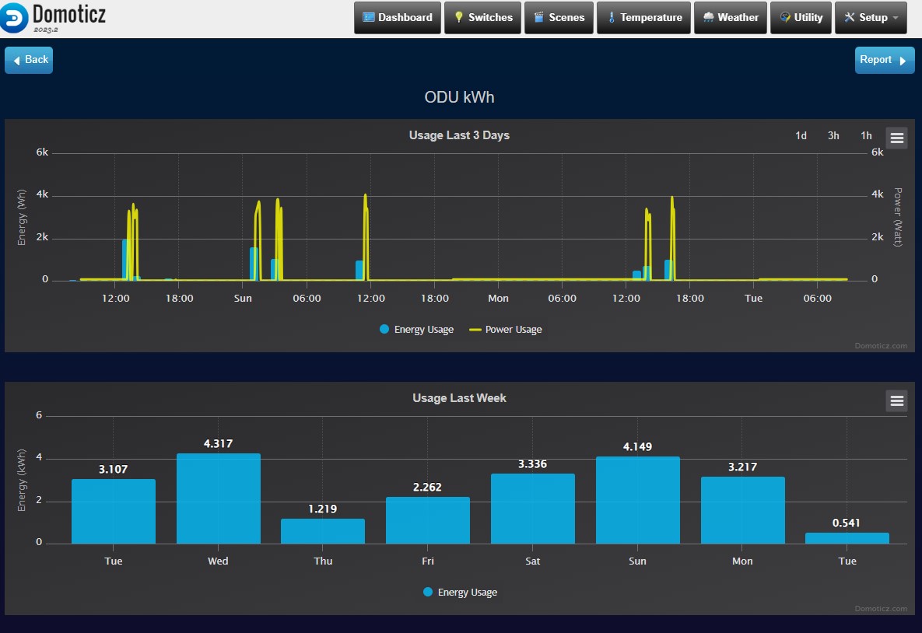Open the Report page
This screenshot has width=922, height=633.
click(885, 60)
